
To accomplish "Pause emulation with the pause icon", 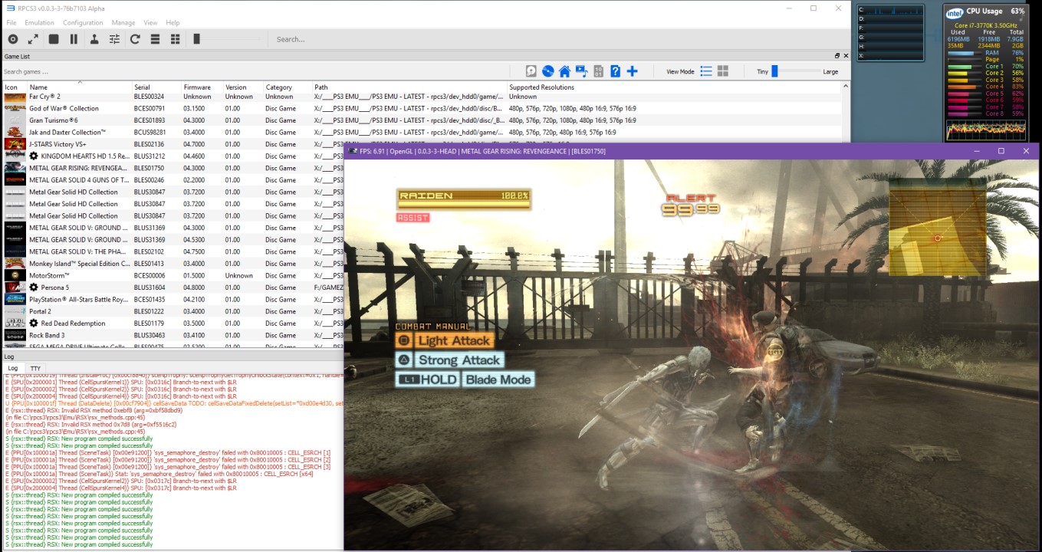I will coord(74,39).
